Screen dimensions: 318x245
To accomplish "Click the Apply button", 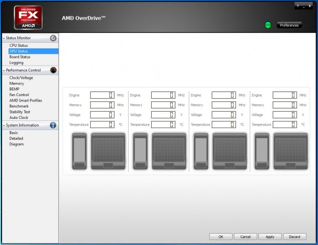I will tap(270, 237).
